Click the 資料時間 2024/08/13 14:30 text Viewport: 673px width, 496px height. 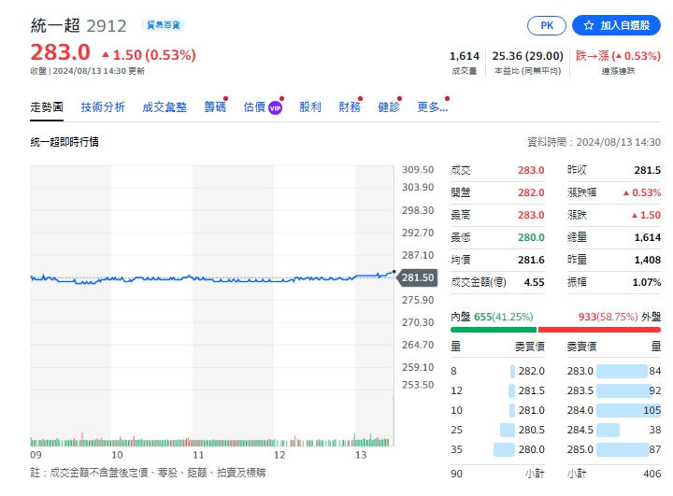tap(594, 142)
